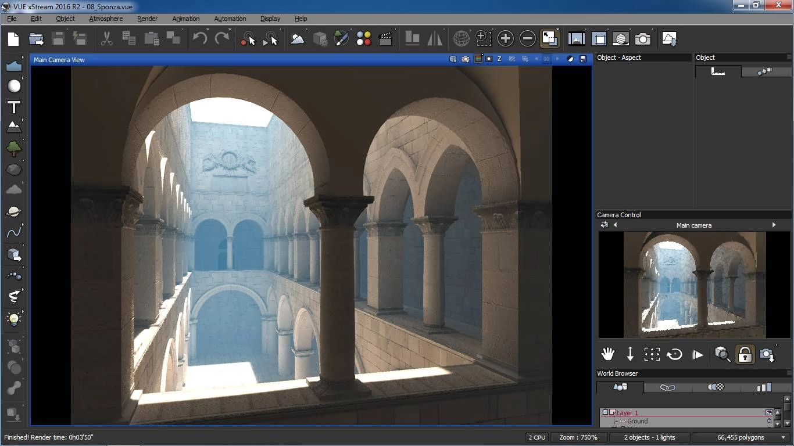Select the mountain terrain tool
794x446 pixels.
tap(14, 127)
